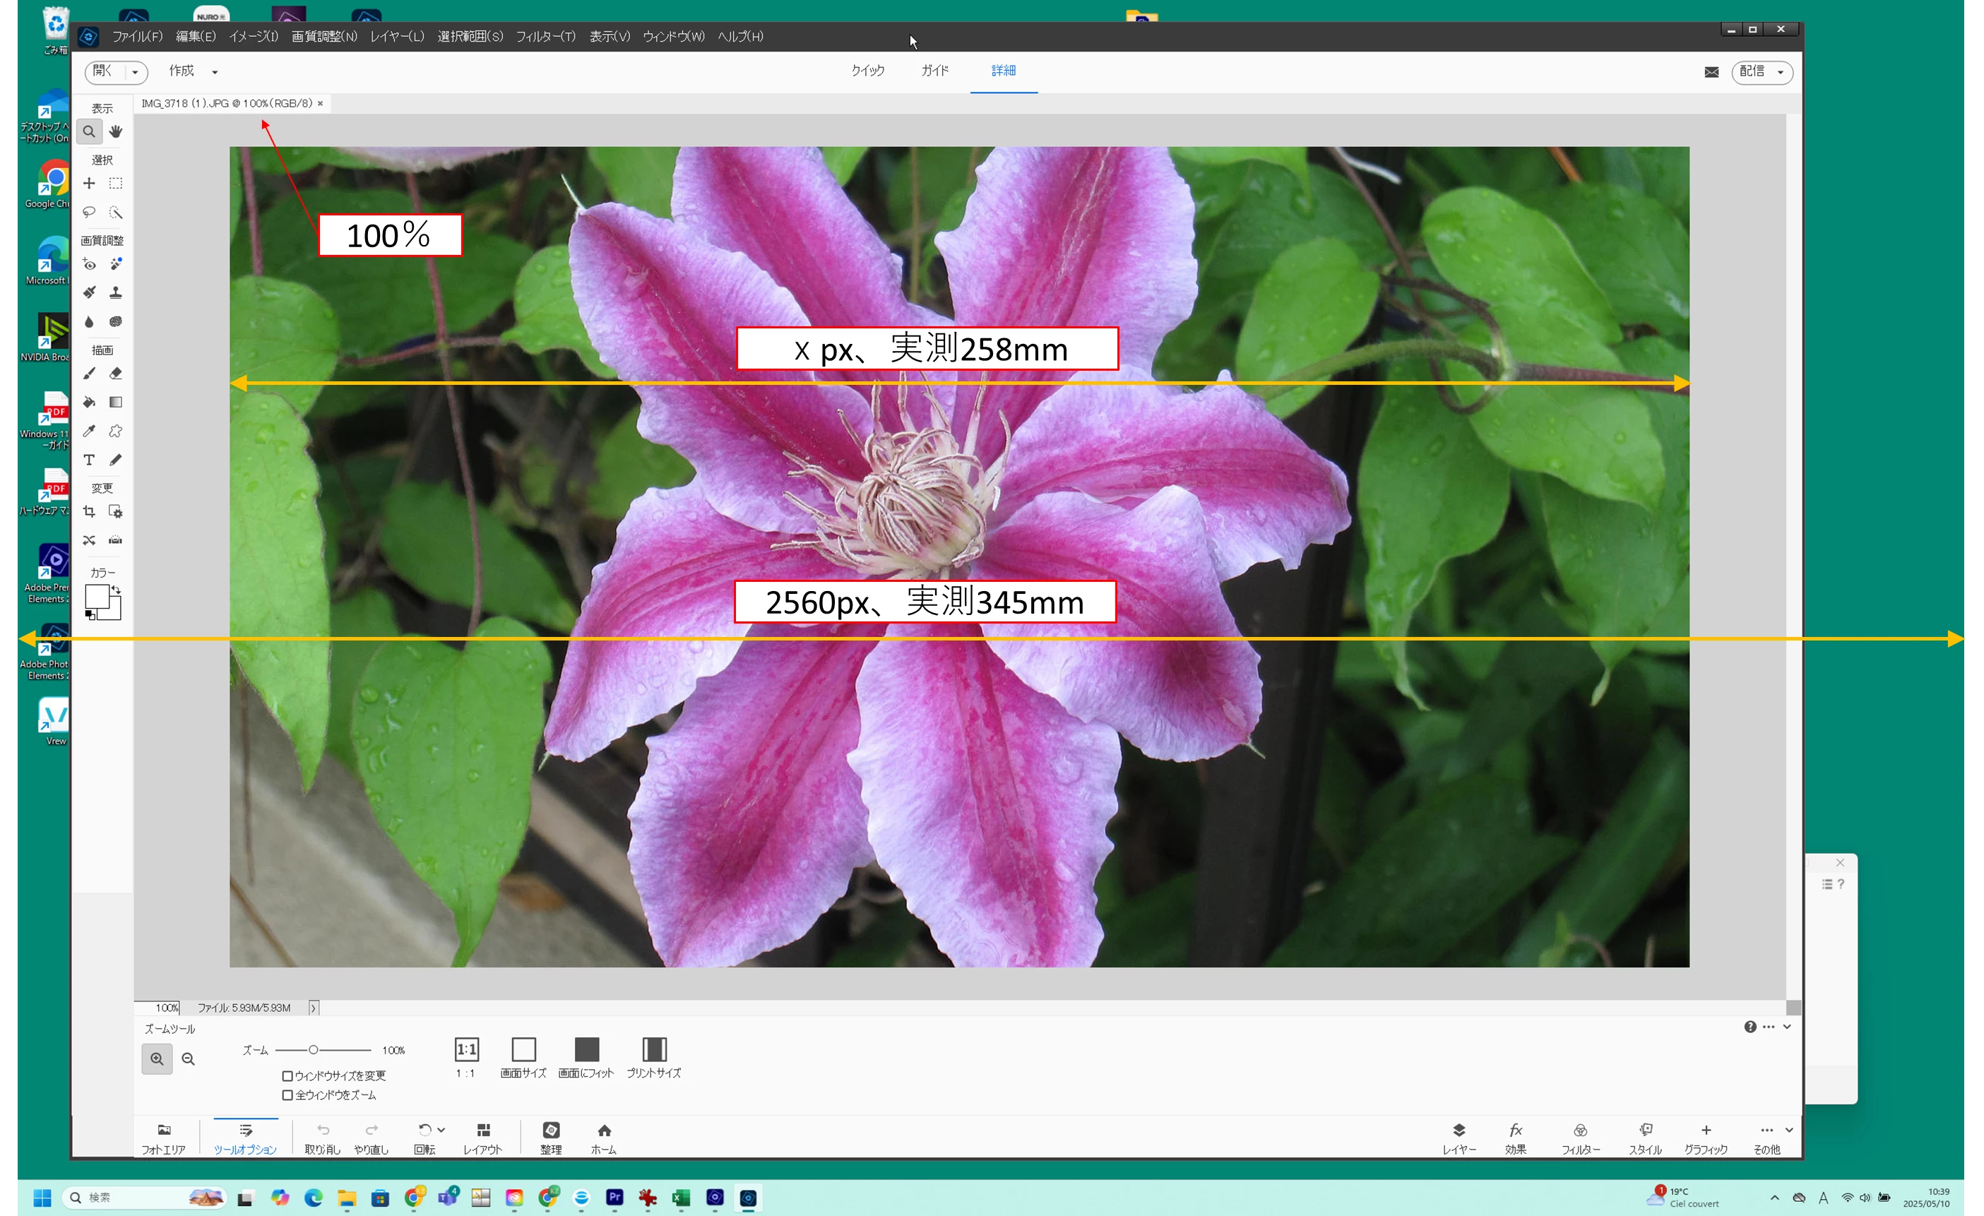Viewport: 1984px width, 1216px height.
Task: Enable ウィンドウサイズを変更 checkbox
Action: (x=287, y=1076)
